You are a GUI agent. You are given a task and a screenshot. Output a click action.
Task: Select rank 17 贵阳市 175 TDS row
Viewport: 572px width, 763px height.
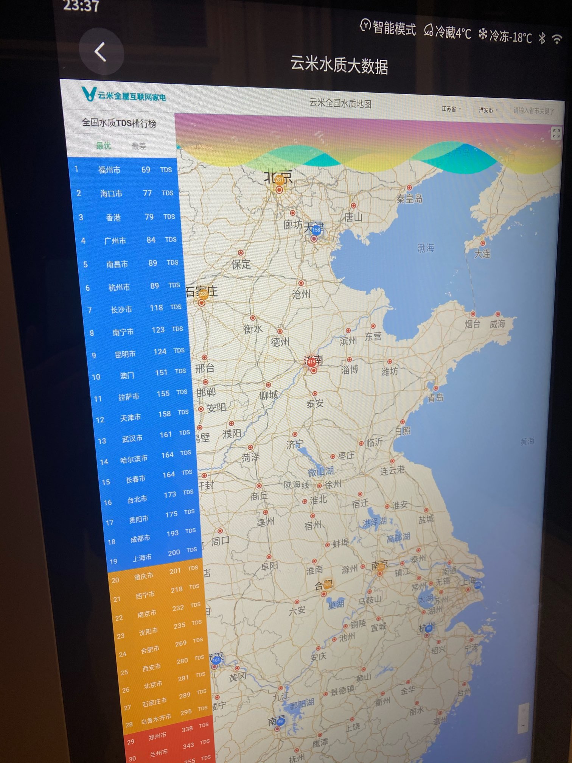152,517
